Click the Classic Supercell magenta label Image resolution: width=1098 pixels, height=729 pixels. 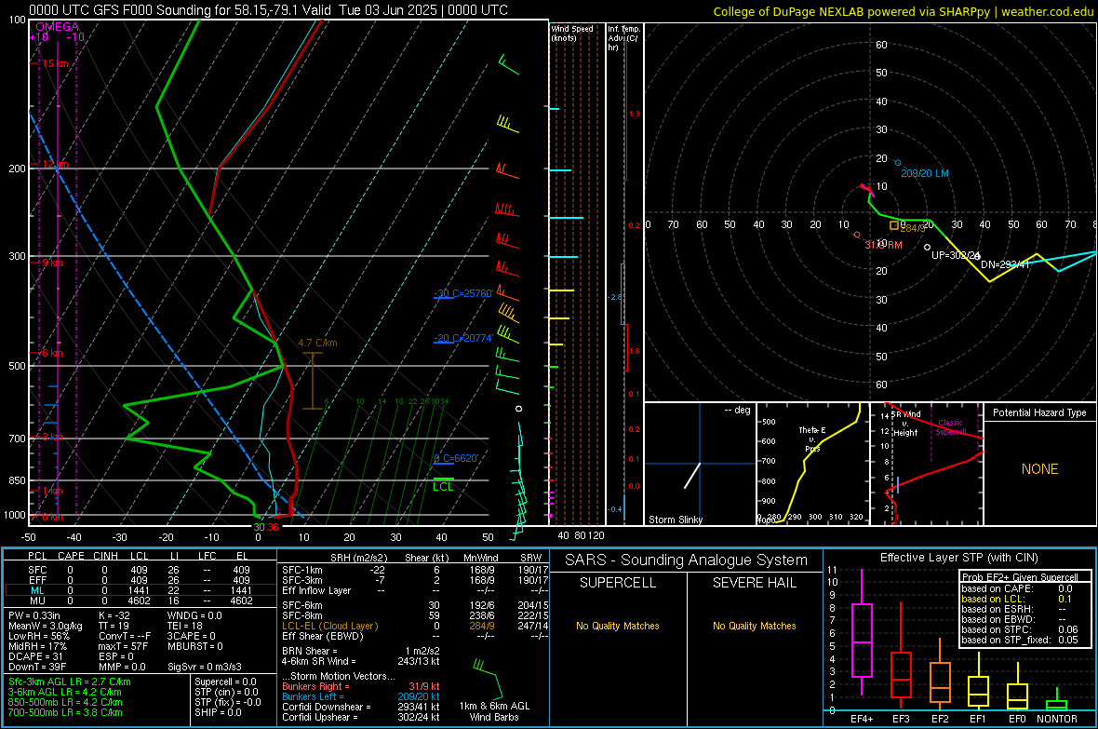coord(950,427)
